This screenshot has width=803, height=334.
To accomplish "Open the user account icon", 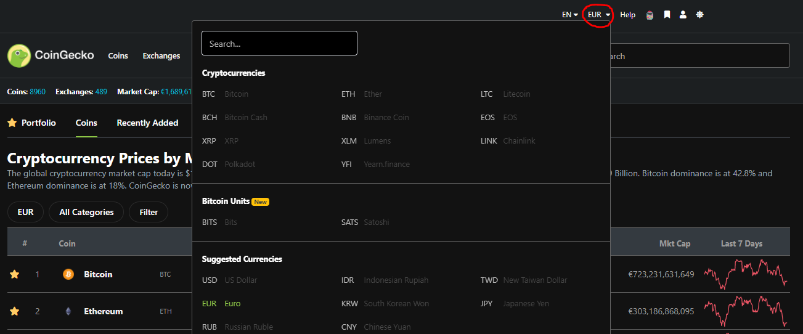I will coord(683,15).
